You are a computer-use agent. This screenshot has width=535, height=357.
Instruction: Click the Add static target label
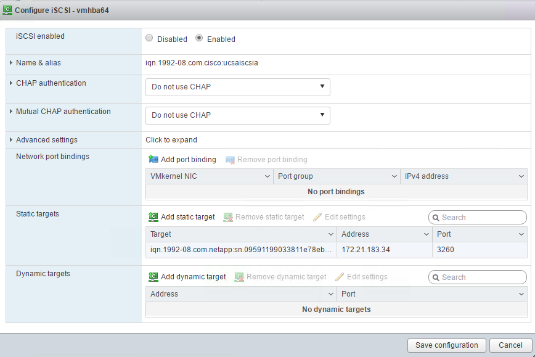187,217
